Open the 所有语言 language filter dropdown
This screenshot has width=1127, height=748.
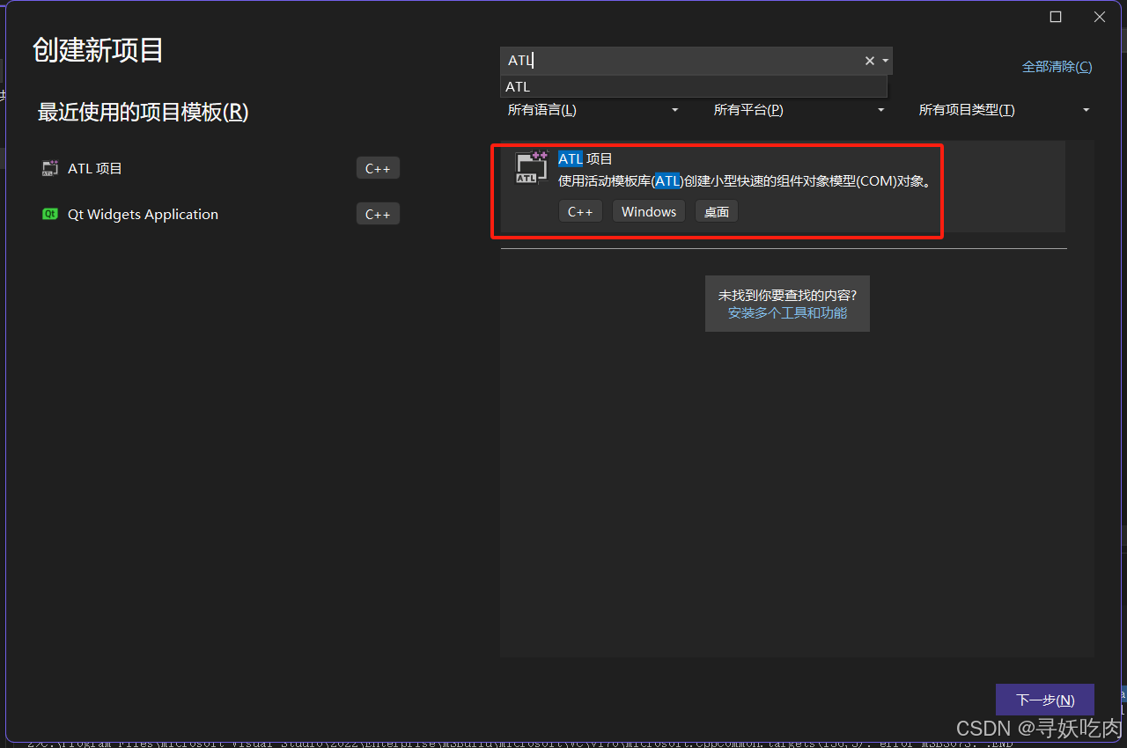[x=593, y=110]
